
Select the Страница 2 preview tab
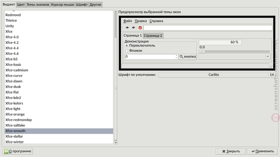point(153,36)
